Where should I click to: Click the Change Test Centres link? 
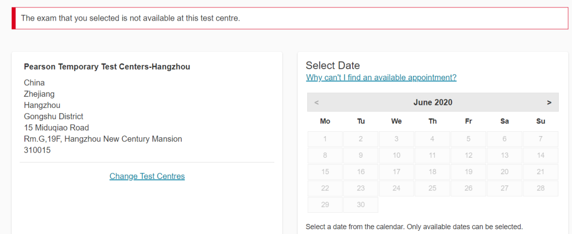pyautogui.click(x=147, y=176)
